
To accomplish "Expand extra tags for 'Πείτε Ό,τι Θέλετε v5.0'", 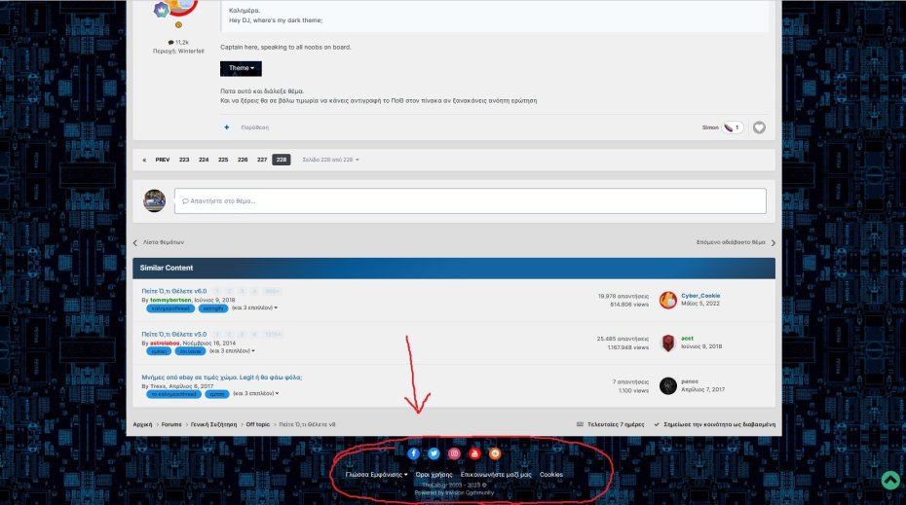I will pyautogui.click(x=232, y=351).
